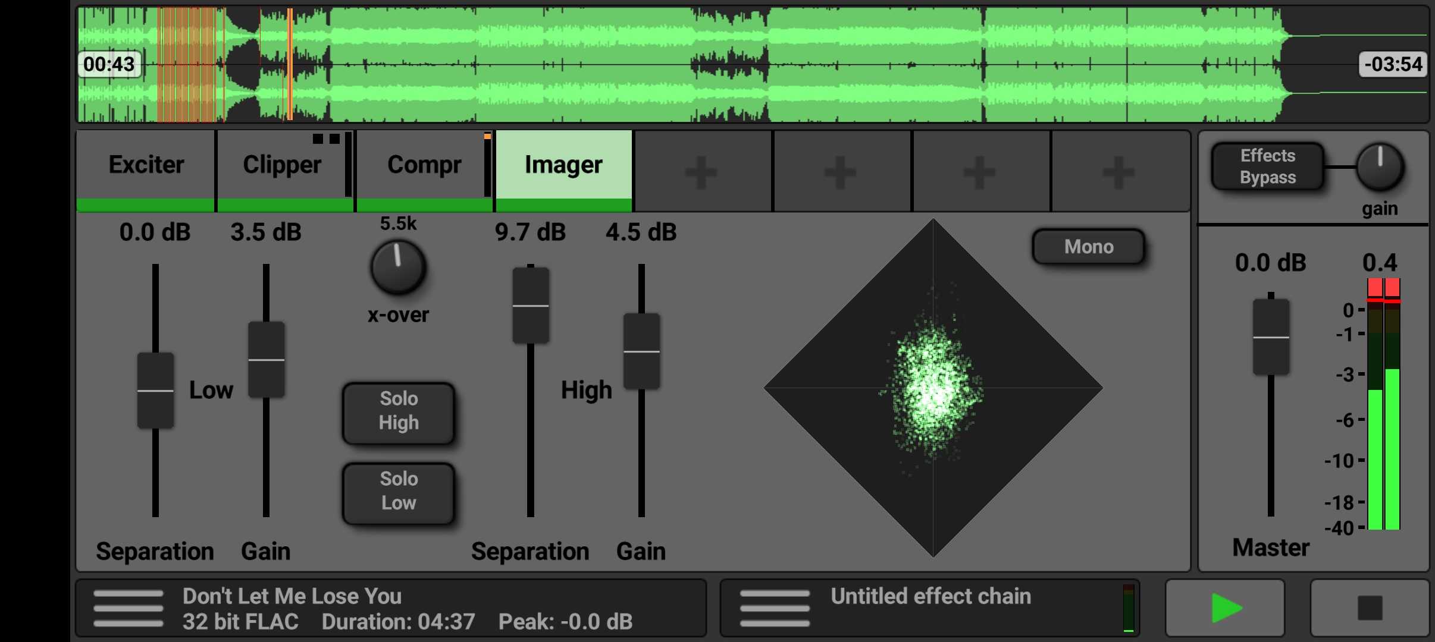Toggle the Effects Bypass button
1435x642 pixels.
tap(1267, 166)
